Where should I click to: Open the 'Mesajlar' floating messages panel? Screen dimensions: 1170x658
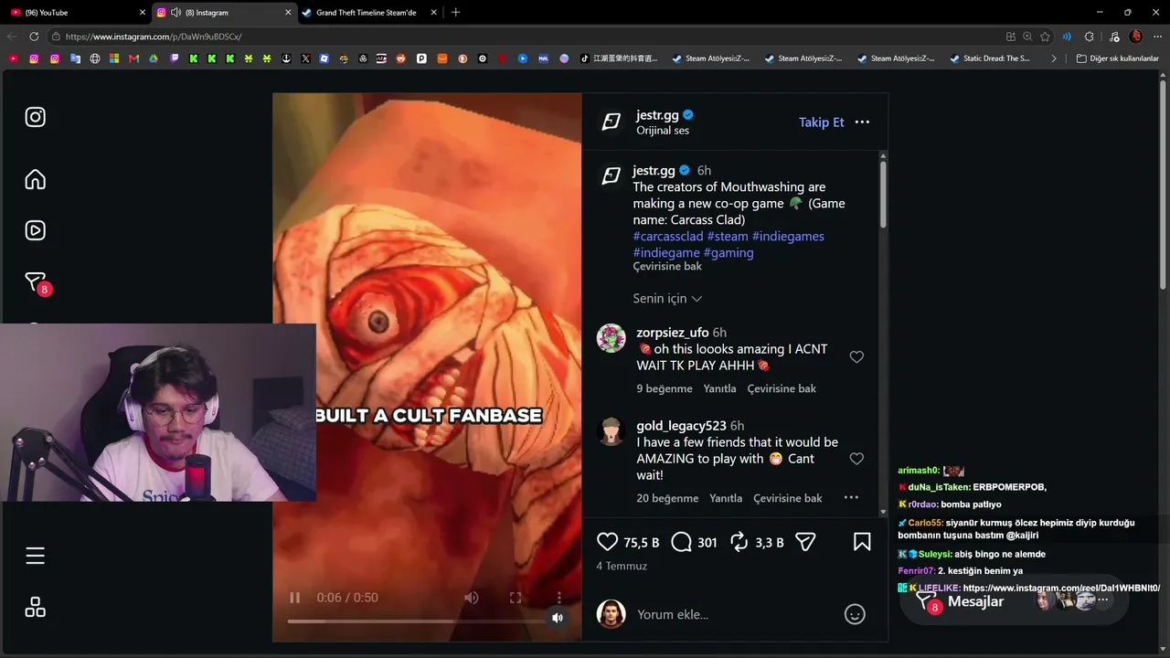point(1013,601)
